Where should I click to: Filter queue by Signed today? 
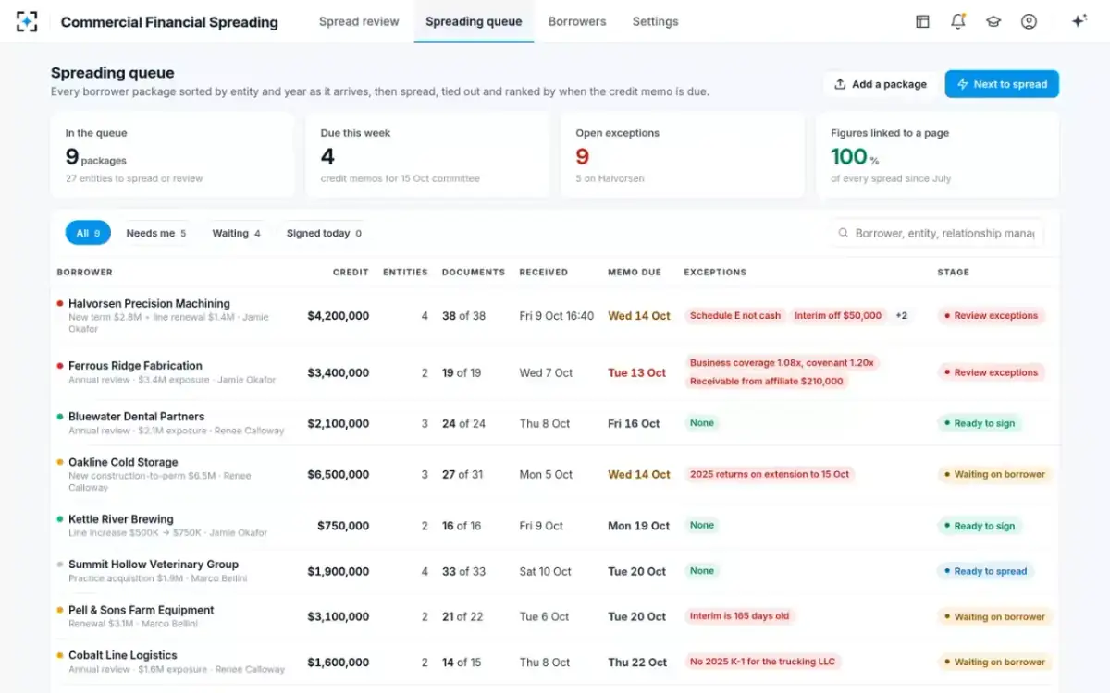pyautogui.click(x=324, y=233)
